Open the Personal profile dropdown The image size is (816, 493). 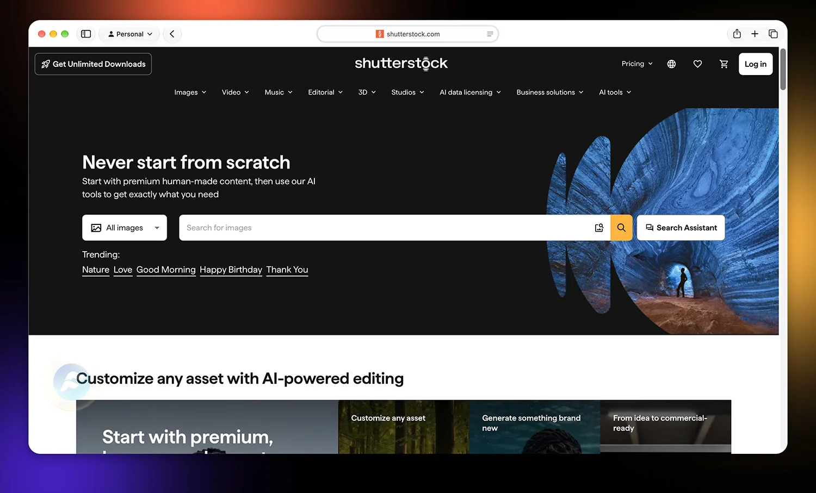pyautogui.click(x=129, y=34)
